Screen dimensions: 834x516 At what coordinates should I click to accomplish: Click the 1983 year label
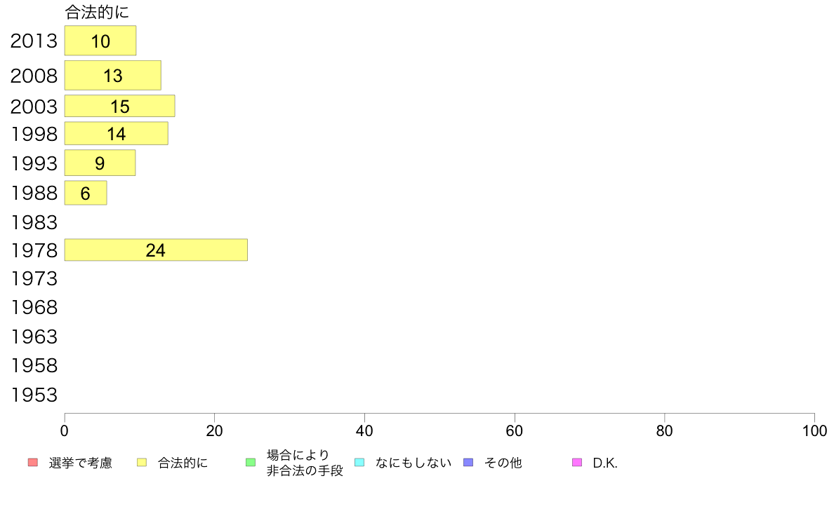(x=34, y=223)
